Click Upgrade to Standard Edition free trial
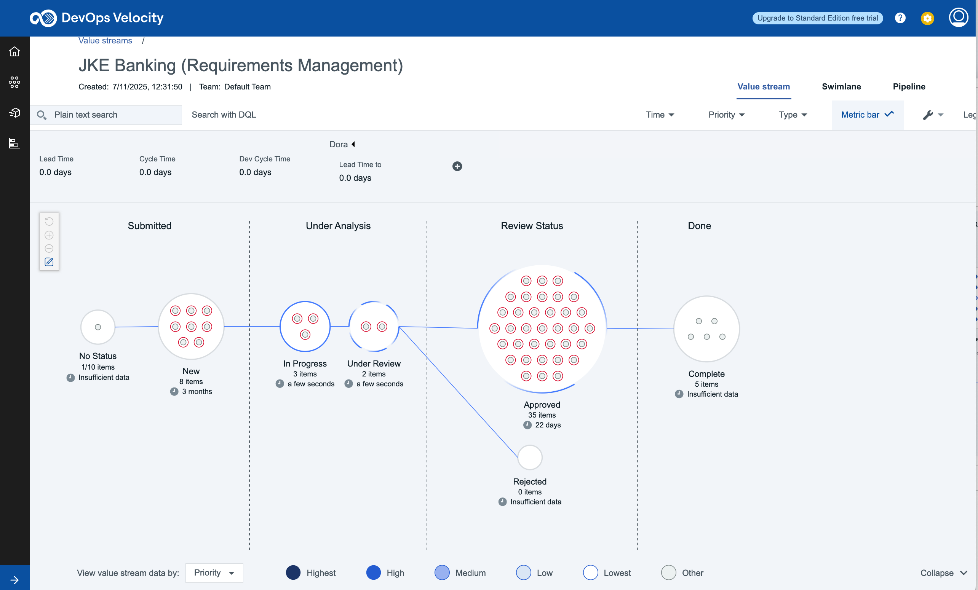This screenshot has height=590, width=978. tap(817, 18)
